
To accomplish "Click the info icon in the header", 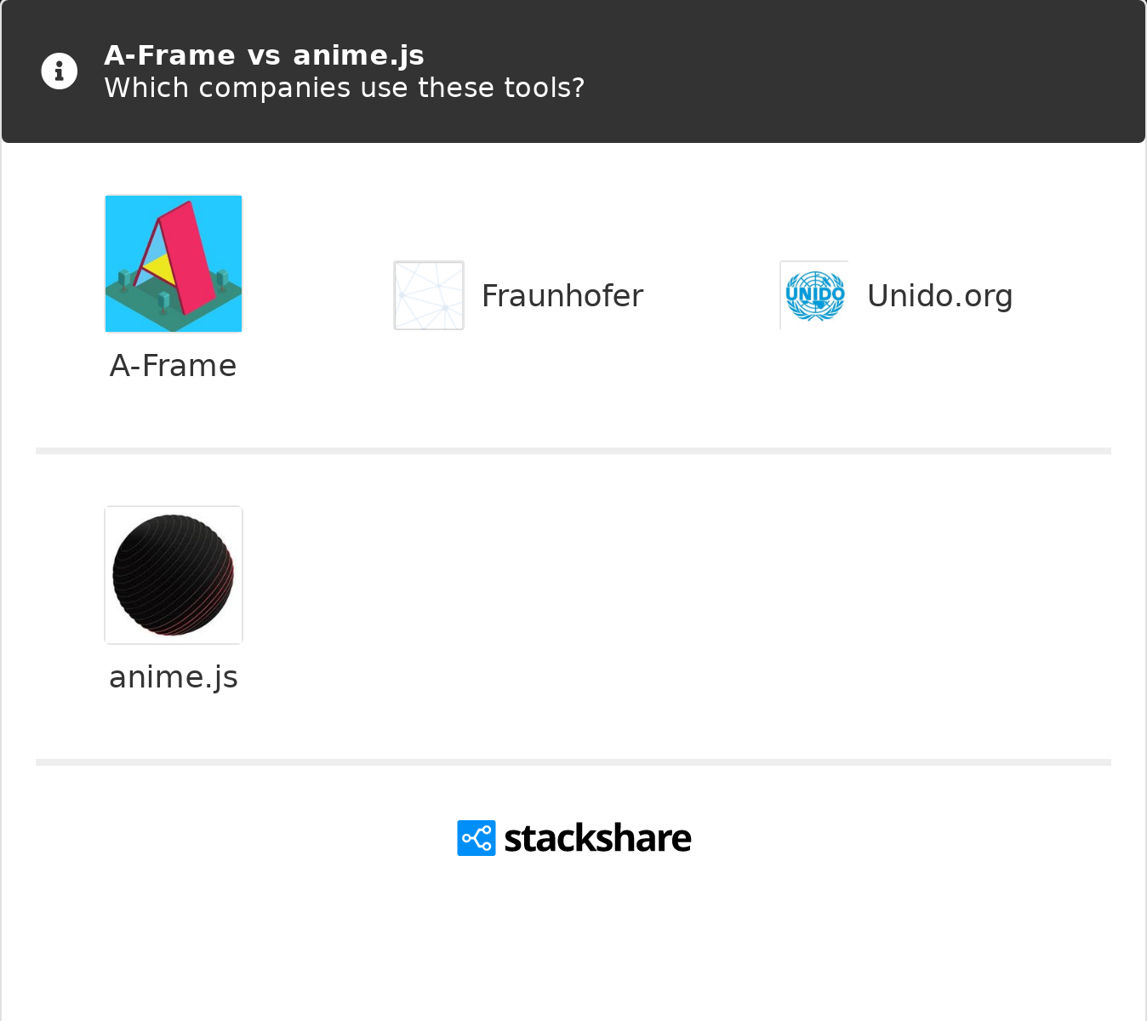I will pos(60,71).
